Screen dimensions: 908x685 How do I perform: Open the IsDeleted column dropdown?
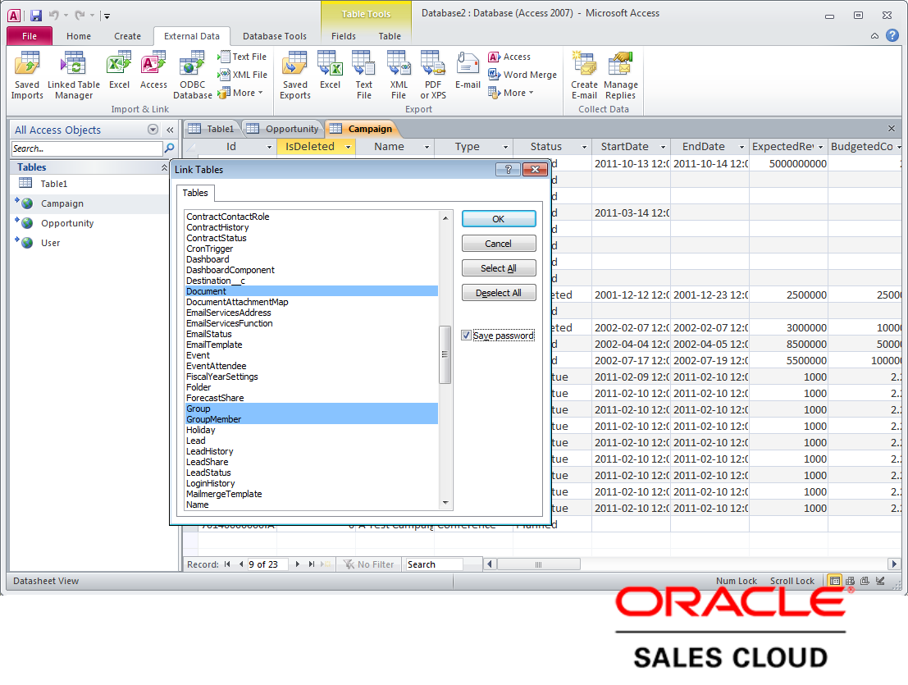pos(348,147)
